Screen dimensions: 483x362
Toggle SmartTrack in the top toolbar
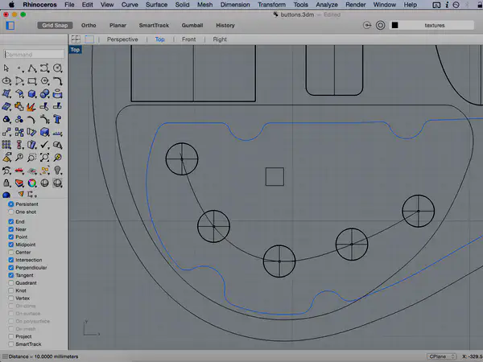coord(154,25)
